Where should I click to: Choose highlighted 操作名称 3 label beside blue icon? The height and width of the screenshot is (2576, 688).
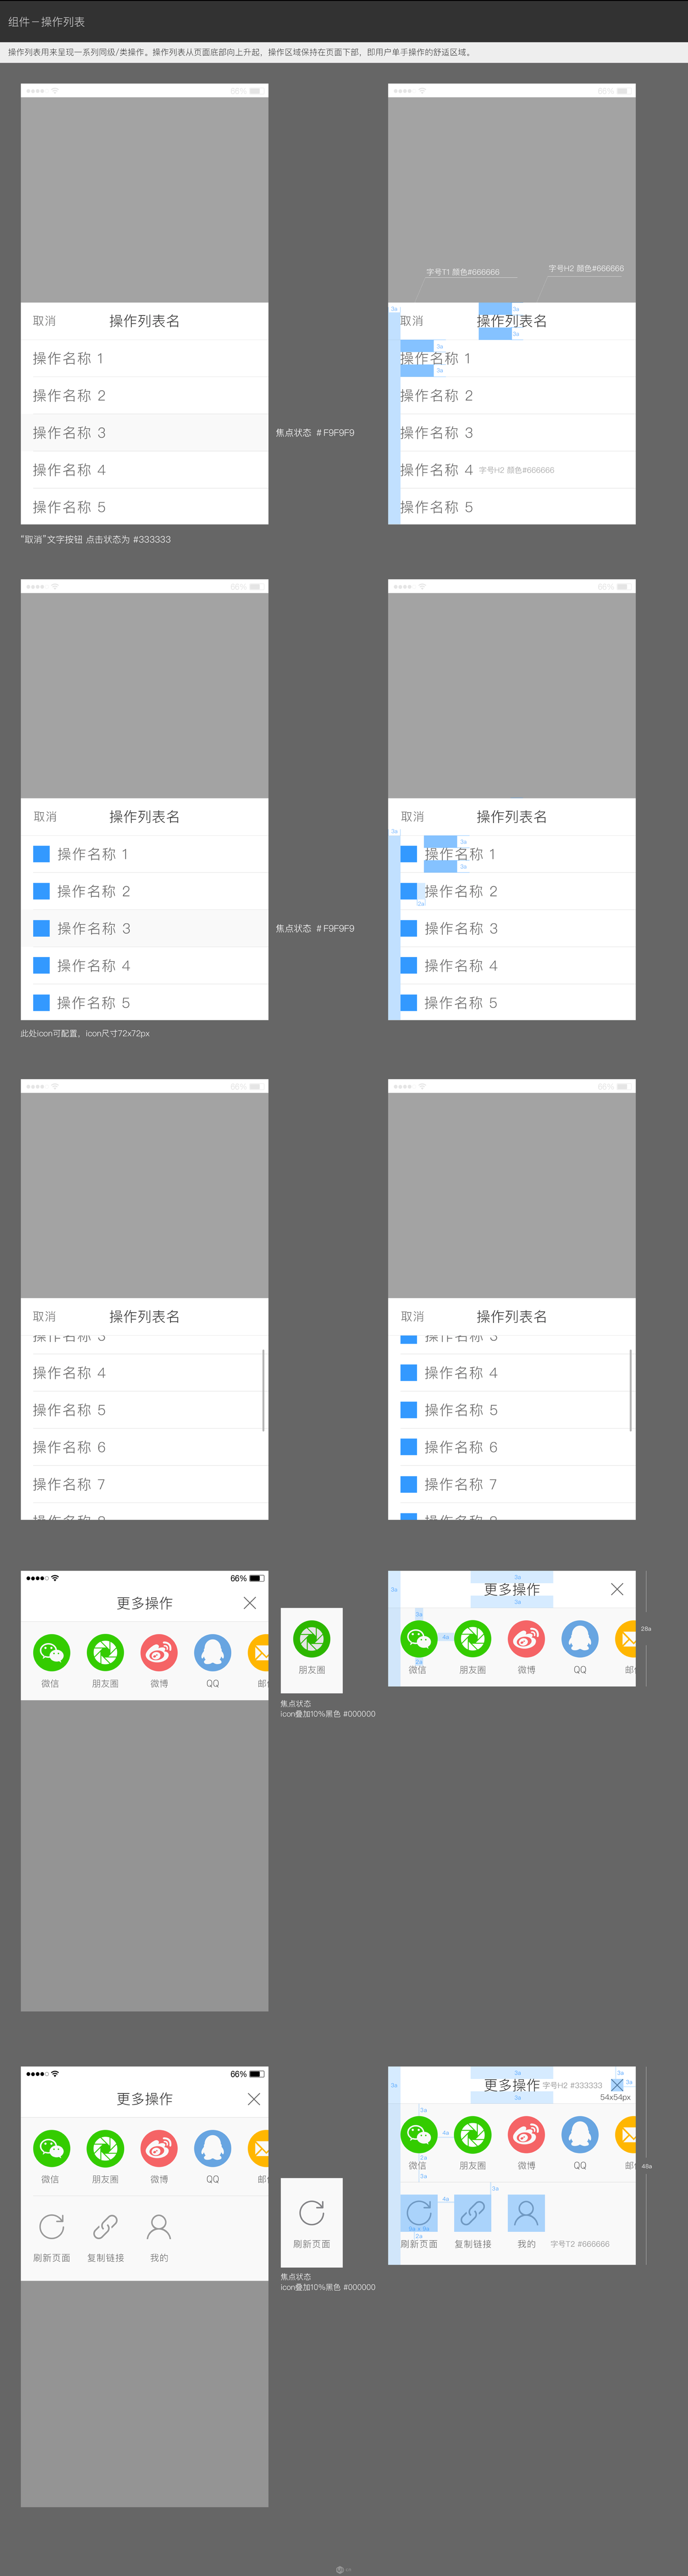coord(94,928)
